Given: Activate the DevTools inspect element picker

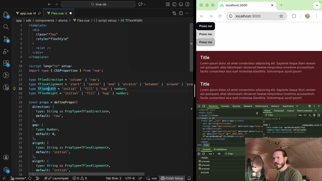Looking at the screenshot, I should point(199,106).
